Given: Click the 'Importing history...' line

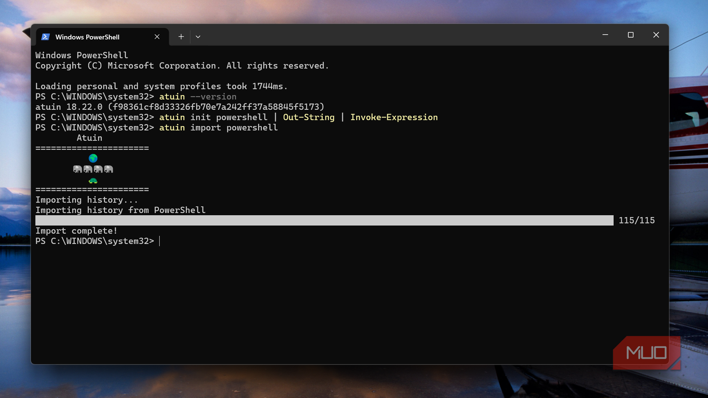Looking at the screenshot, I should [87, 200].
